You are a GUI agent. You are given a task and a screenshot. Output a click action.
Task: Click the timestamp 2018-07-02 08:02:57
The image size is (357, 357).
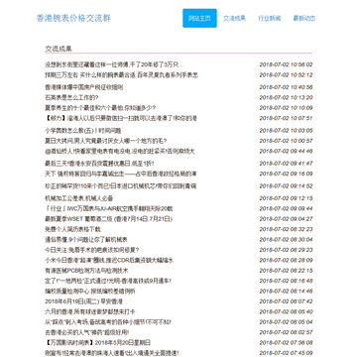click(286, 332)
